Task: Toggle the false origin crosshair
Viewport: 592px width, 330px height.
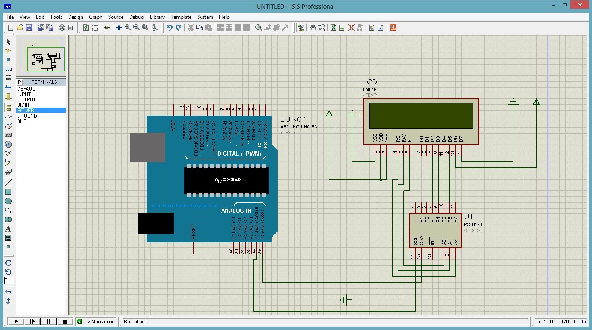Action: (107, 28)
